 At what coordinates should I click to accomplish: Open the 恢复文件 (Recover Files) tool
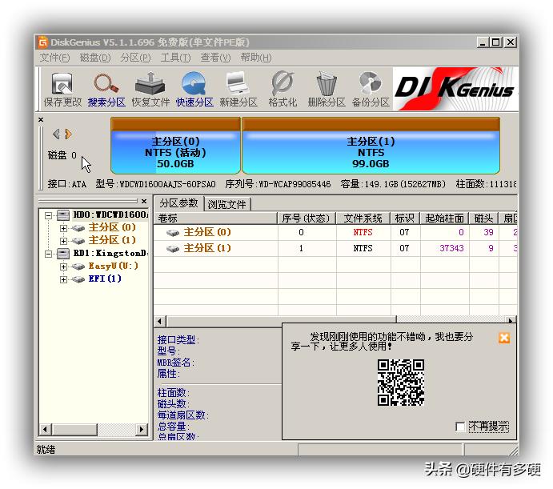(x=150, y=88)
